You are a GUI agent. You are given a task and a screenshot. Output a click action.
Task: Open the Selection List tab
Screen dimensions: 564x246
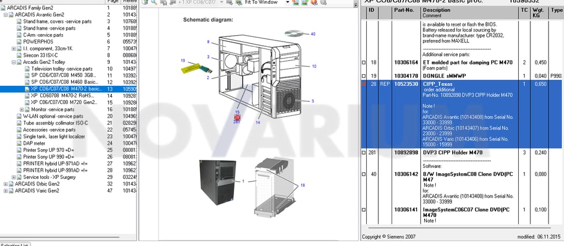[15, 244]
